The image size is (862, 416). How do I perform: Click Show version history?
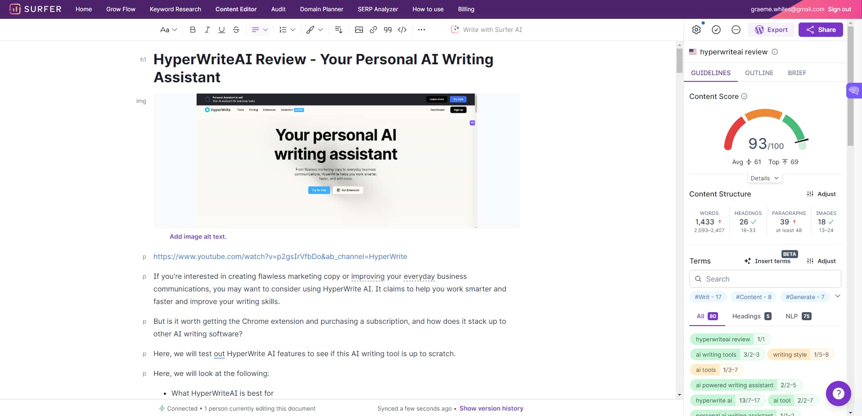click(491, 408)
